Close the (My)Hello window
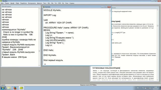The image size is (161, 90). coord(109,7)
